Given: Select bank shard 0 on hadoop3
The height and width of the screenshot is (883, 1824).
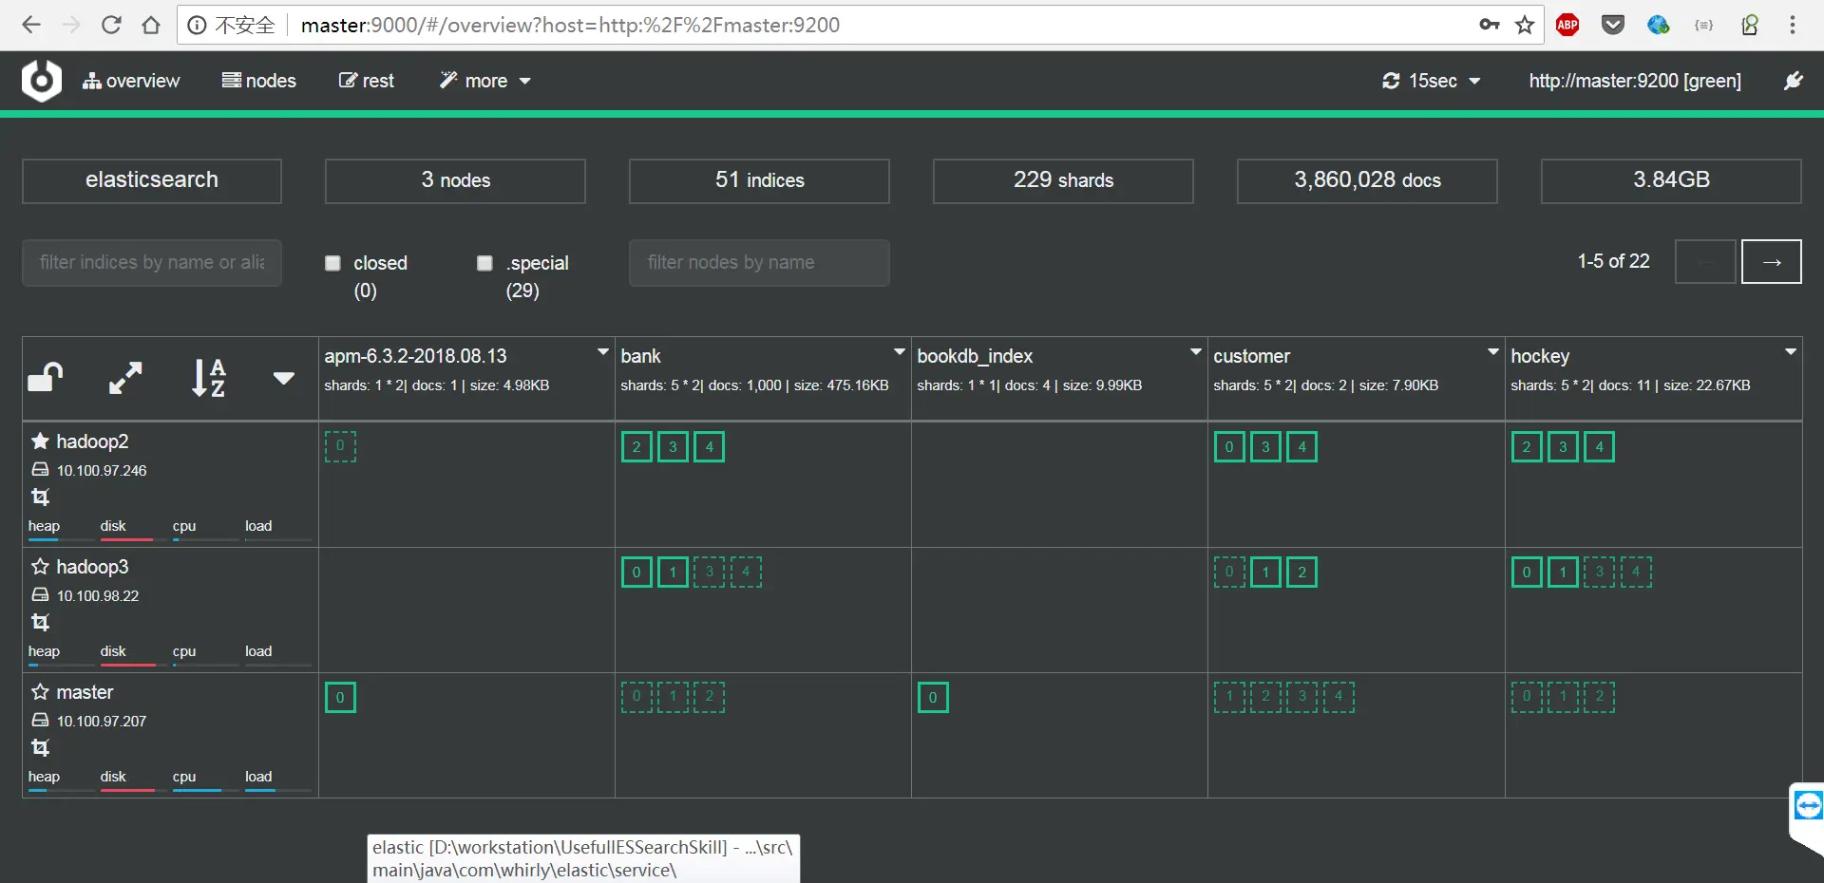Looking at the screenshot, I should (636, 573).
